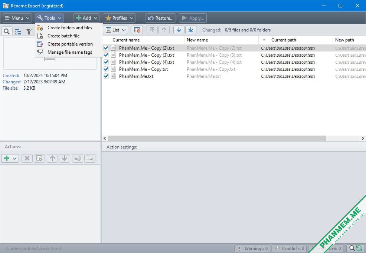Viewport: 366px width, 253px height.
Task: Click Manage file name tags menu icon
Action: (40, 52)
